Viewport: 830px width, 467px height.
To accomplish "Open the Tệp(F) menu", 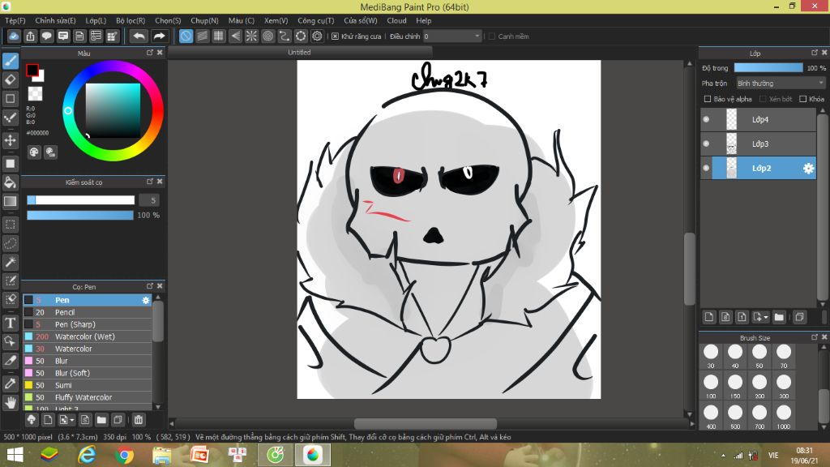I will (15, 20).
